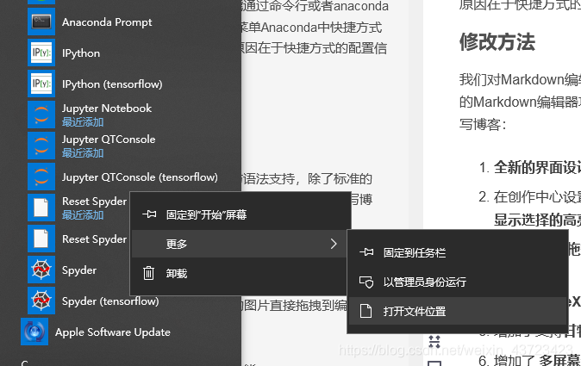Click the Jupyter QTConsole label
This screenshot has height=366, width=581.
coord(109,140)
